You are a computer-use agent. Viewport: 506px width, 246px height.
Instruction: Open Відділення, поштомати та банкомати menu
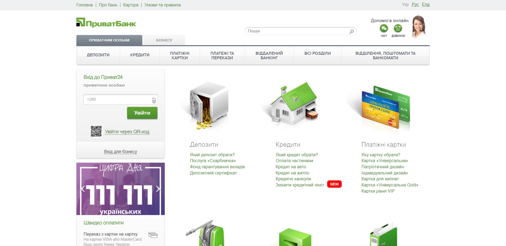coord(385,56)
